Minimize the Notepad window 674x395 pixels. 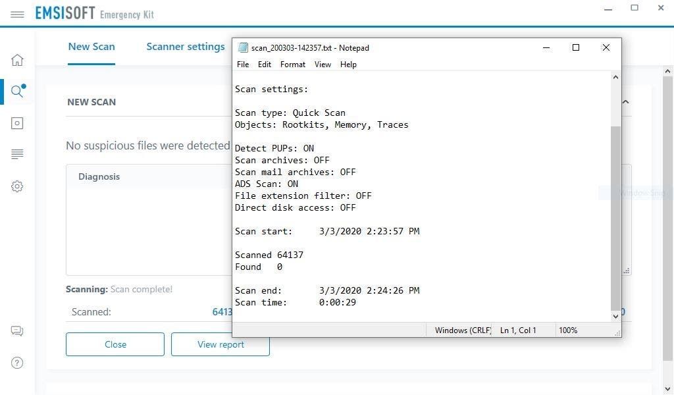click(546, 47)
